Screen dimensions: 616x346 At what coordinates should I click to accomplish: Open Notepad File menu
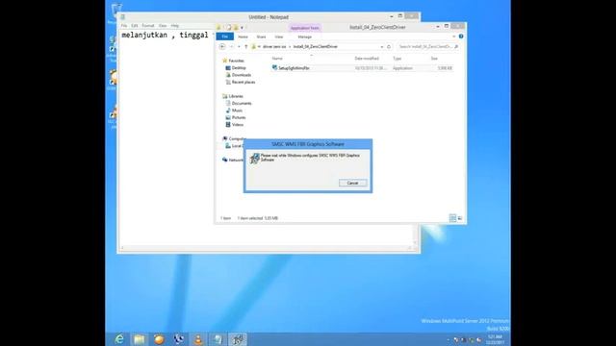click(124, 26)
